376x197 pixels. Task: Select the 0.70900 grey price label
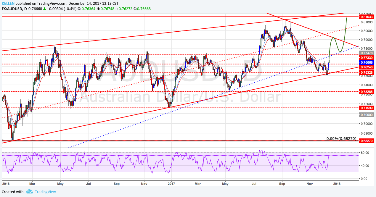point(367,114)
